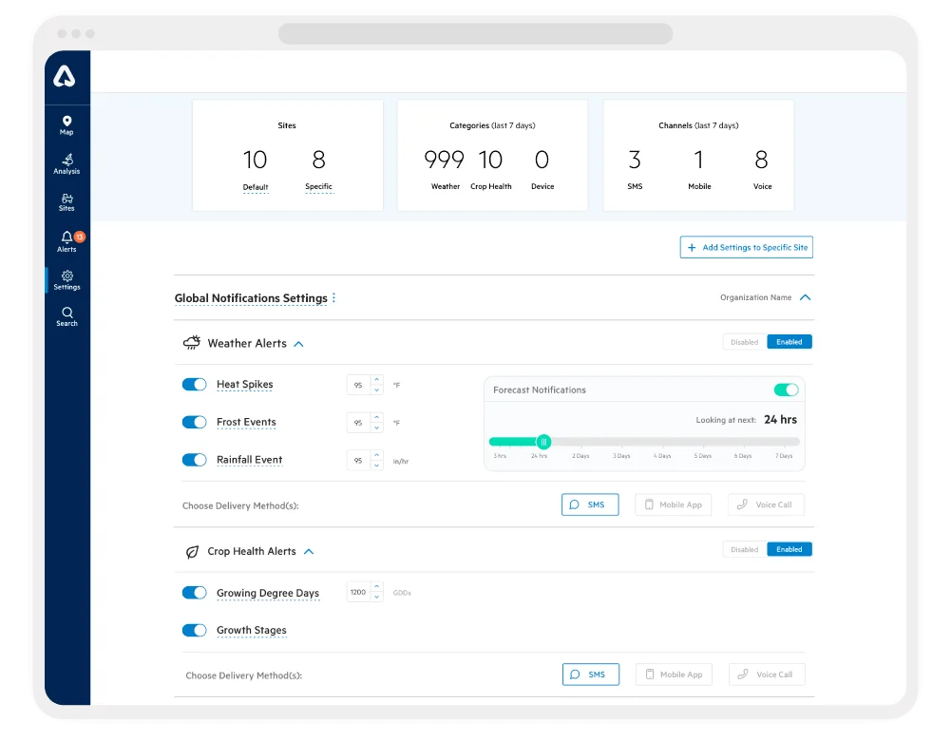The image size is (951, 741).
Task: Click the 8 Voice channel count
Action: click(761, 161)
